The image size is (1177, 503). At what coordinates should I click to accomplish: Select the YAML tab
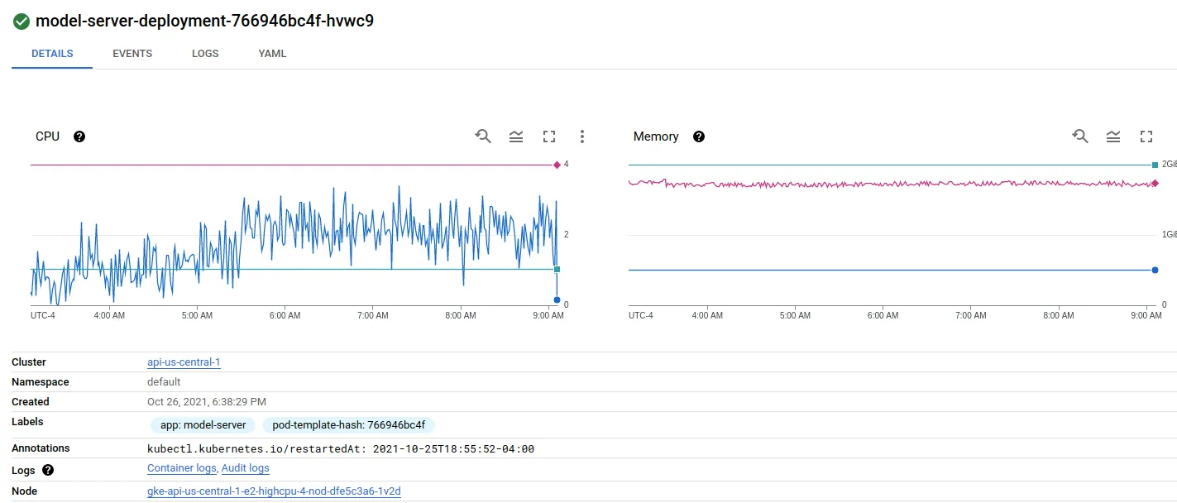272,54
